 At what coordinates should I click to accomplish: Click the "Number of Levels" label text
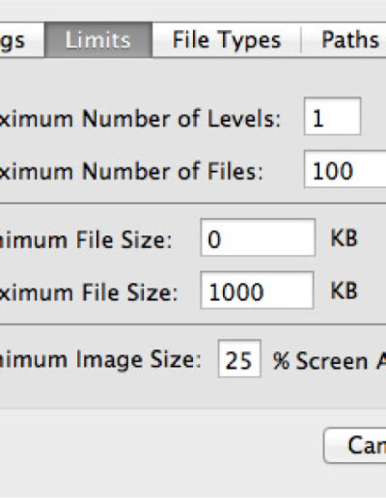(x=181, y=119)
